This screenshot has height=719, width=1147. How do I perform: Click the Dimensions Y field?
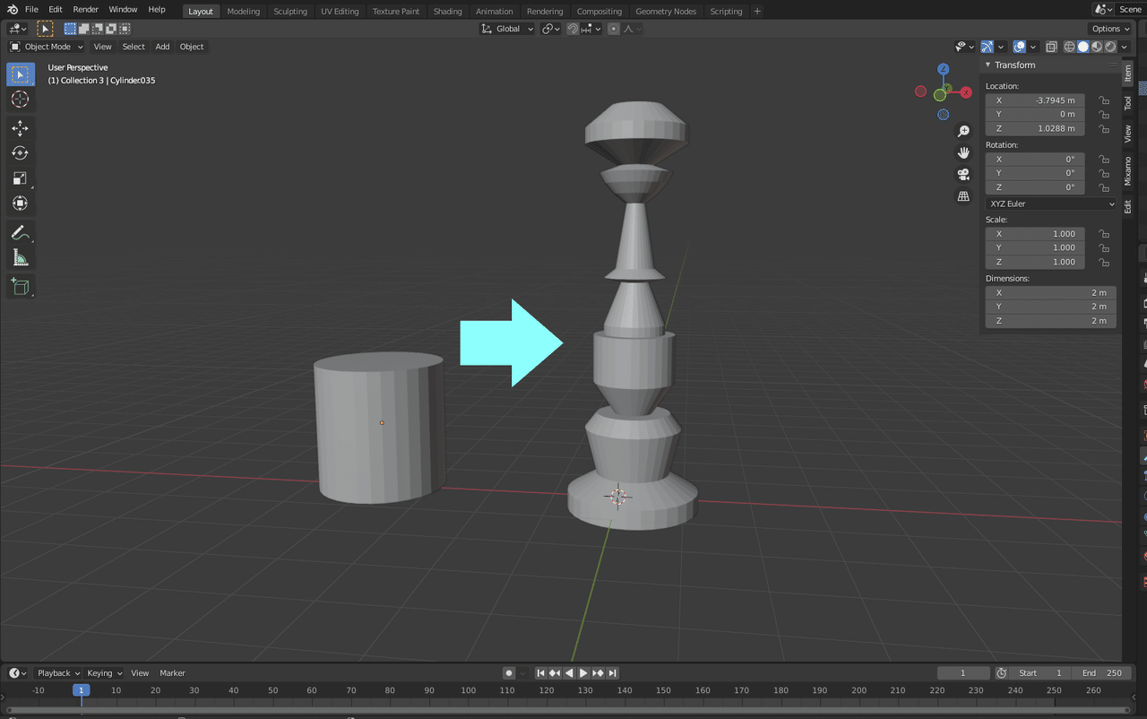click(1051, 307)
